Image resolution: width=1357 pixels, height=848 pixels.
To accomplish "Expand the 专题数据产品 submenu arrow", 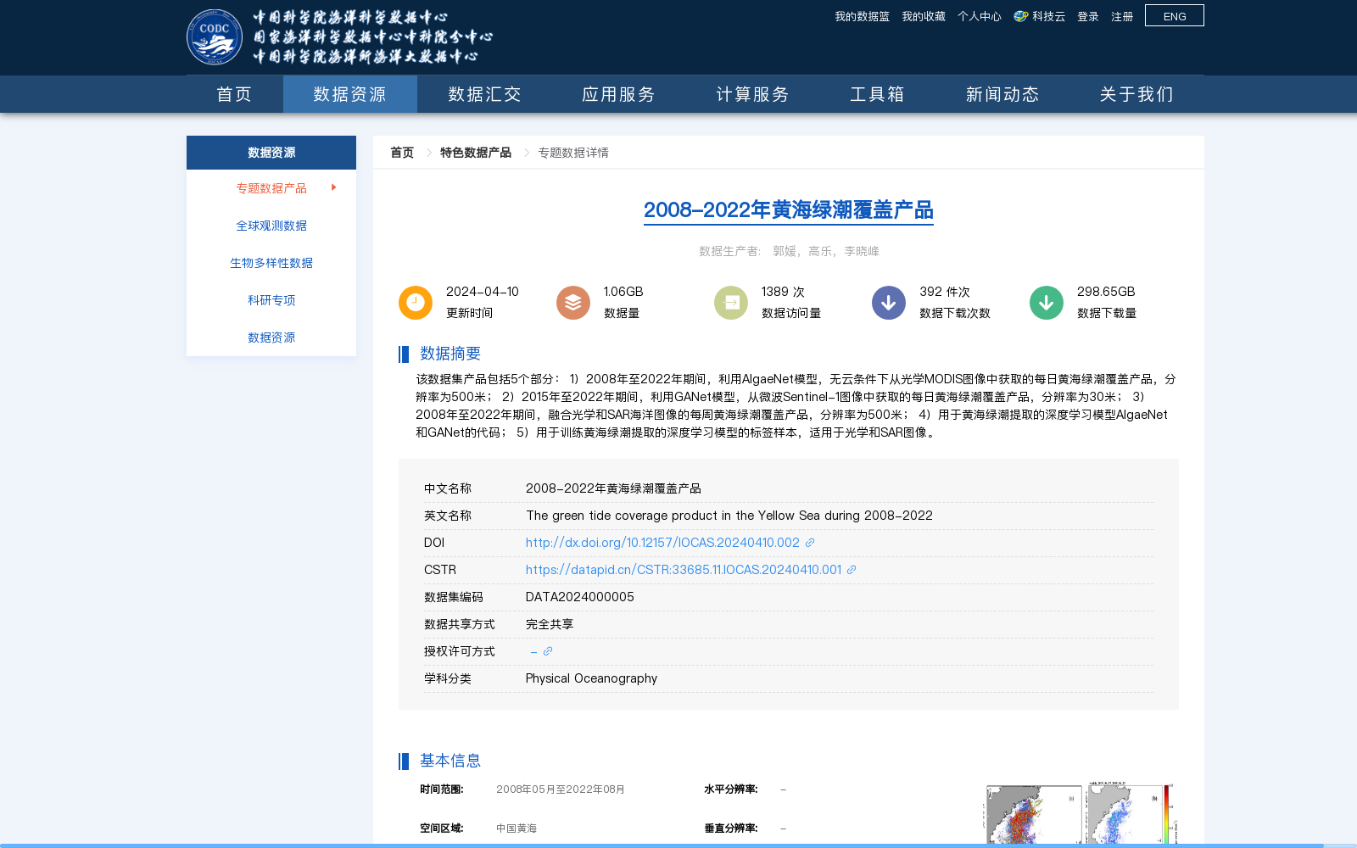I will pyautogui.click(x=333, y=188).
